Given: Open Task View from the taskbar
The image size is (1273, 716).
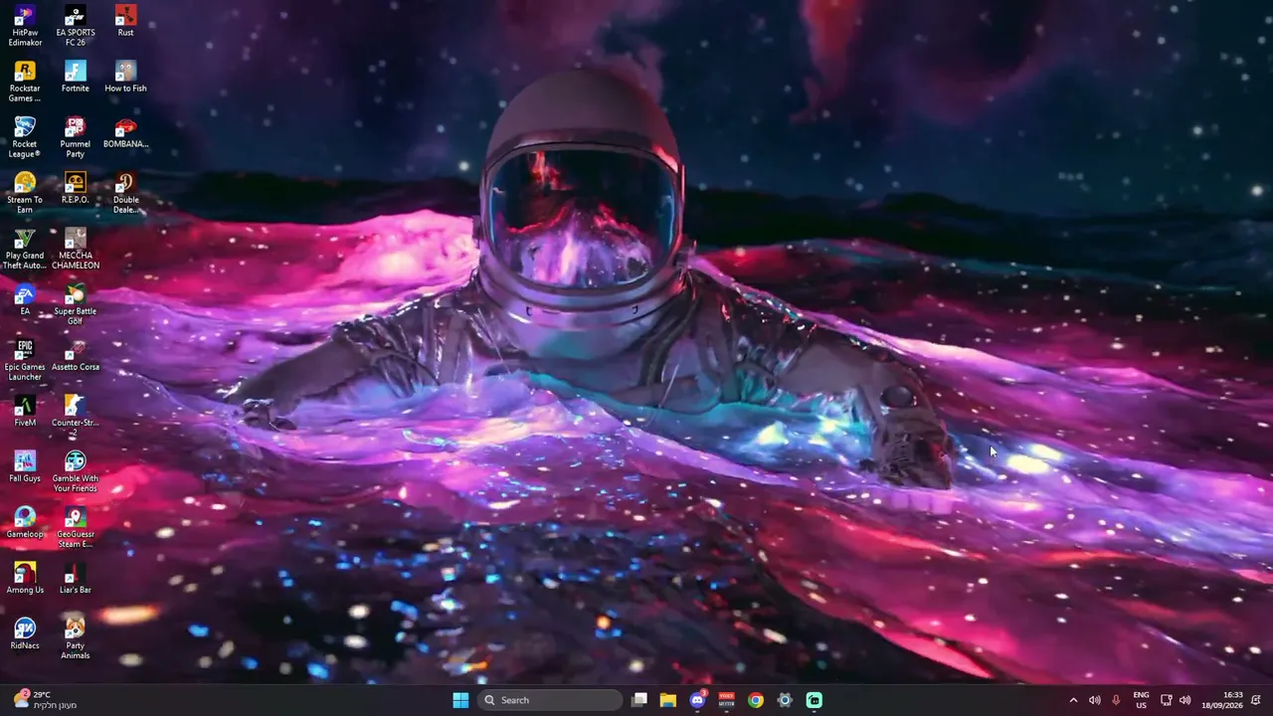Looking at the screenshot, I should click(x=639, y=700).
